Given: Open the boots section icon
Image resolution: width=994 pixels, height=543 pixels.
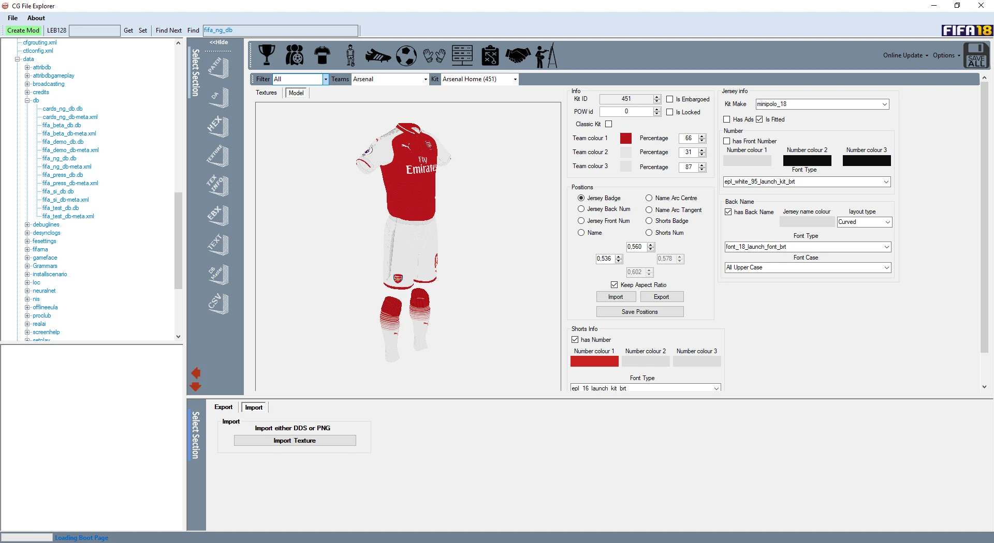Looking at the screenshot, I should tap(378, 55).
